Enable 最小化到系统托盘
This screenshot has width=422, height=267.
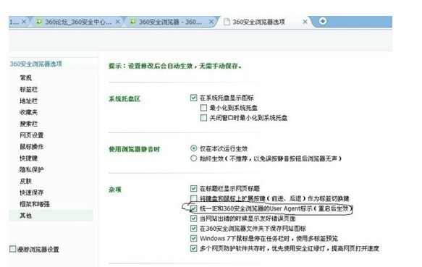point(203,108)
